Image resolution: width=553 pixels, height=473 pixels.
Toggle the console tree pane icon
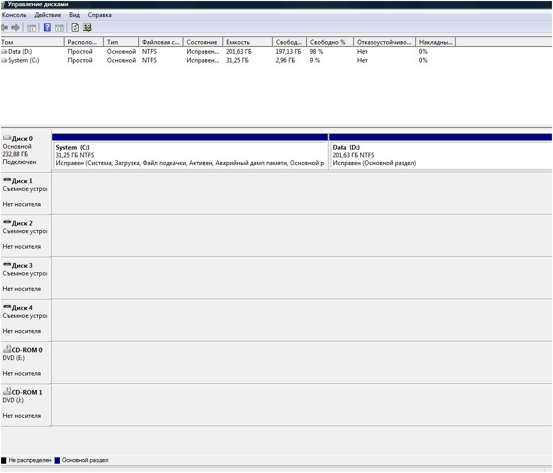tap(32, 28)
